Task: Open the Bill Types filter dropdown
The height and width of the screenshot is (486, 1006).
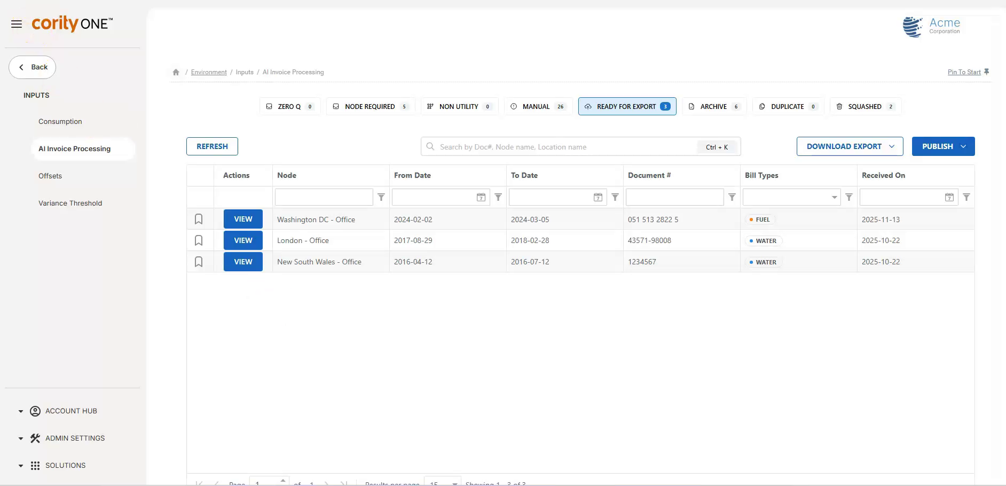Action: (x=835, y=197)
